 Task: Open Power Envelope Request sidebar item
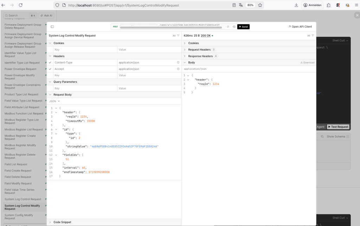pyautogui.click(x=20, y=69)
